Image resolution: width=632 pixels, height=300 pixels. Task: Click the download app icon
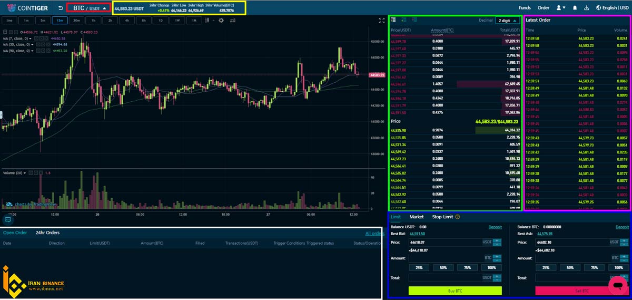[586, 8]
